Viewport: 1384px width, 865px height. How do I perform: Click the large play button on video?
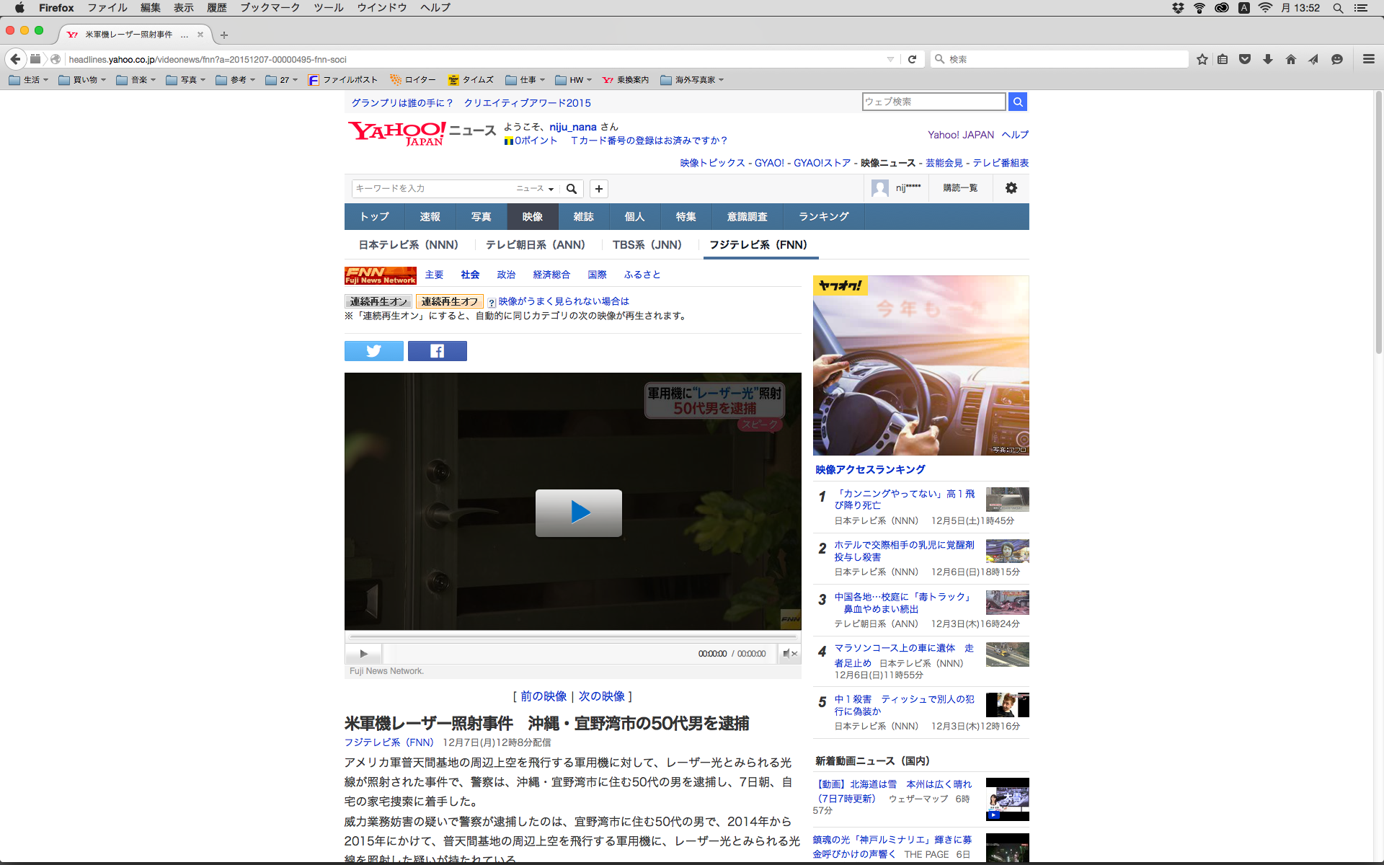578,513
